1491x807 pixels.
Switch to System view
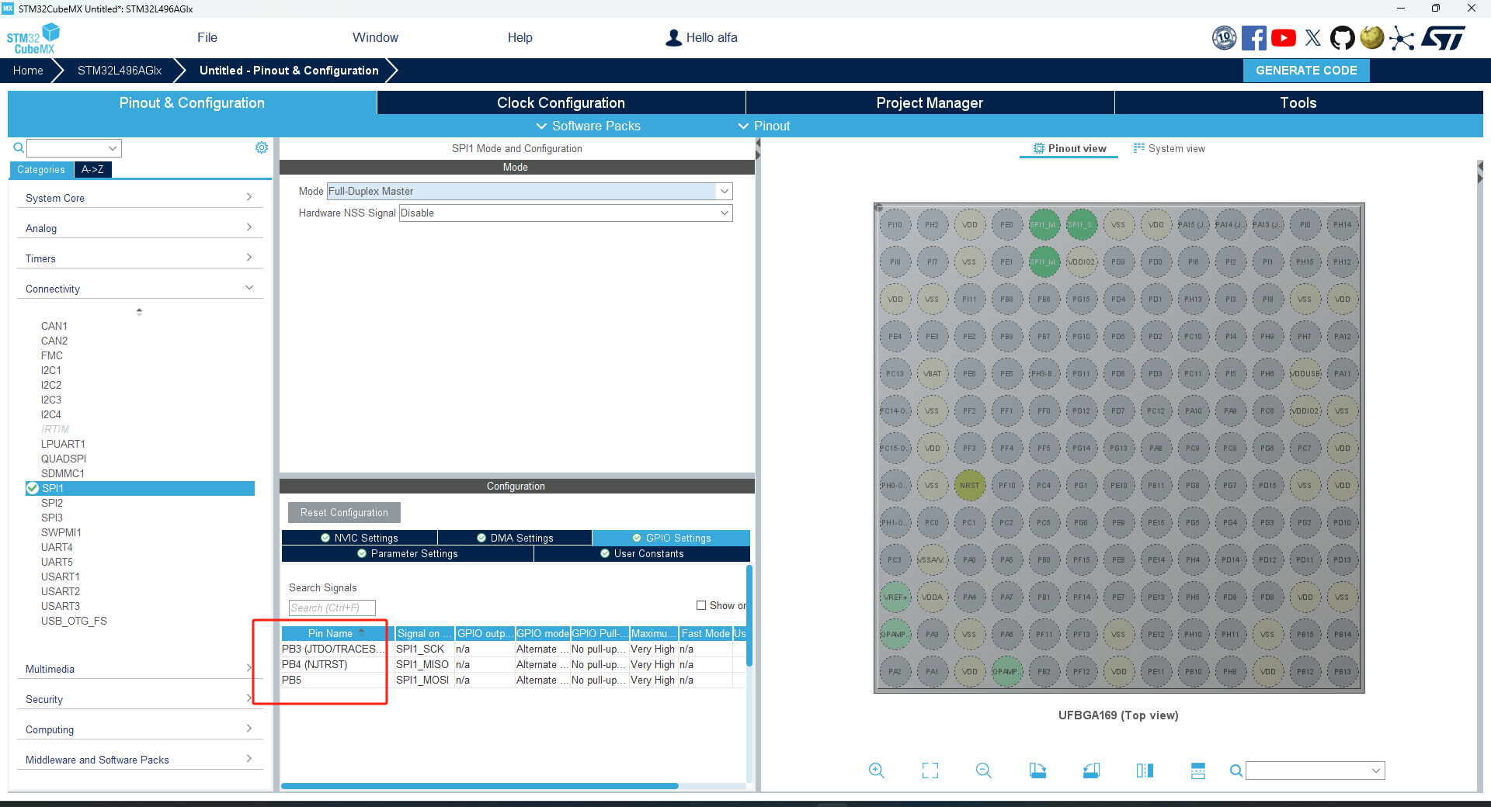click(1170, 148)
